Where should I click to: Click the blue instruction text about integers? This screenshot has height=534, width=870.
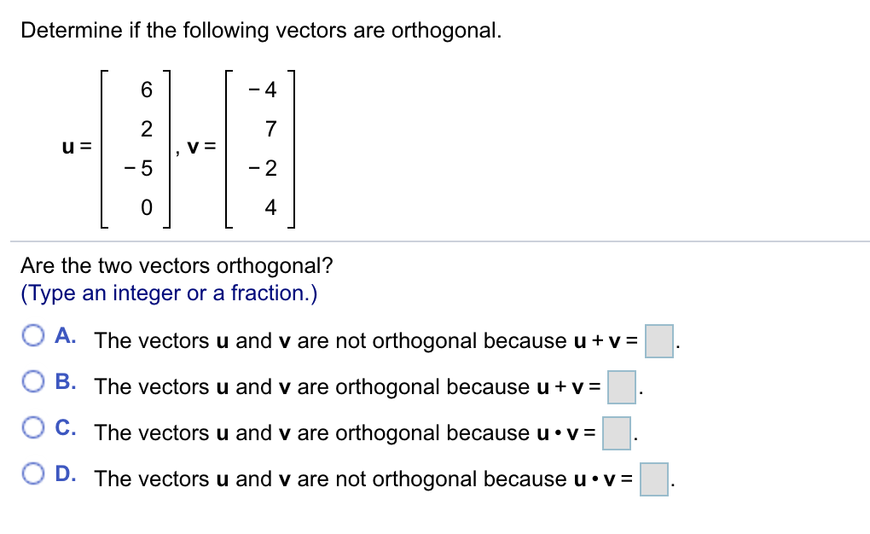coord(168,293)
